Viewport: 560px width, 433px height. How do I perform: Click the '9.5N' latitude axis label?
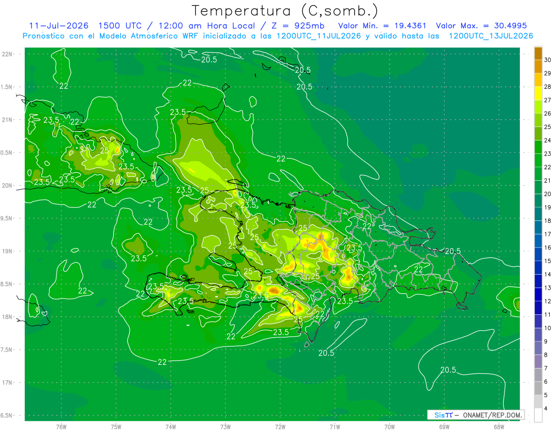[7, 219]
